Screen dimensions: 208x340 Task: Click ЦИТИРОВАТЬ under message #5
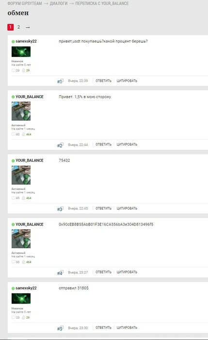pos(127,328)
